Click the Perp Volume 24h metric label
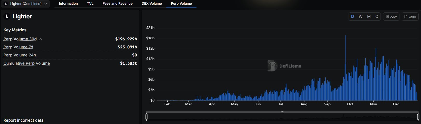The height and width of the screenshot is (124, 421). pos(20,55)
